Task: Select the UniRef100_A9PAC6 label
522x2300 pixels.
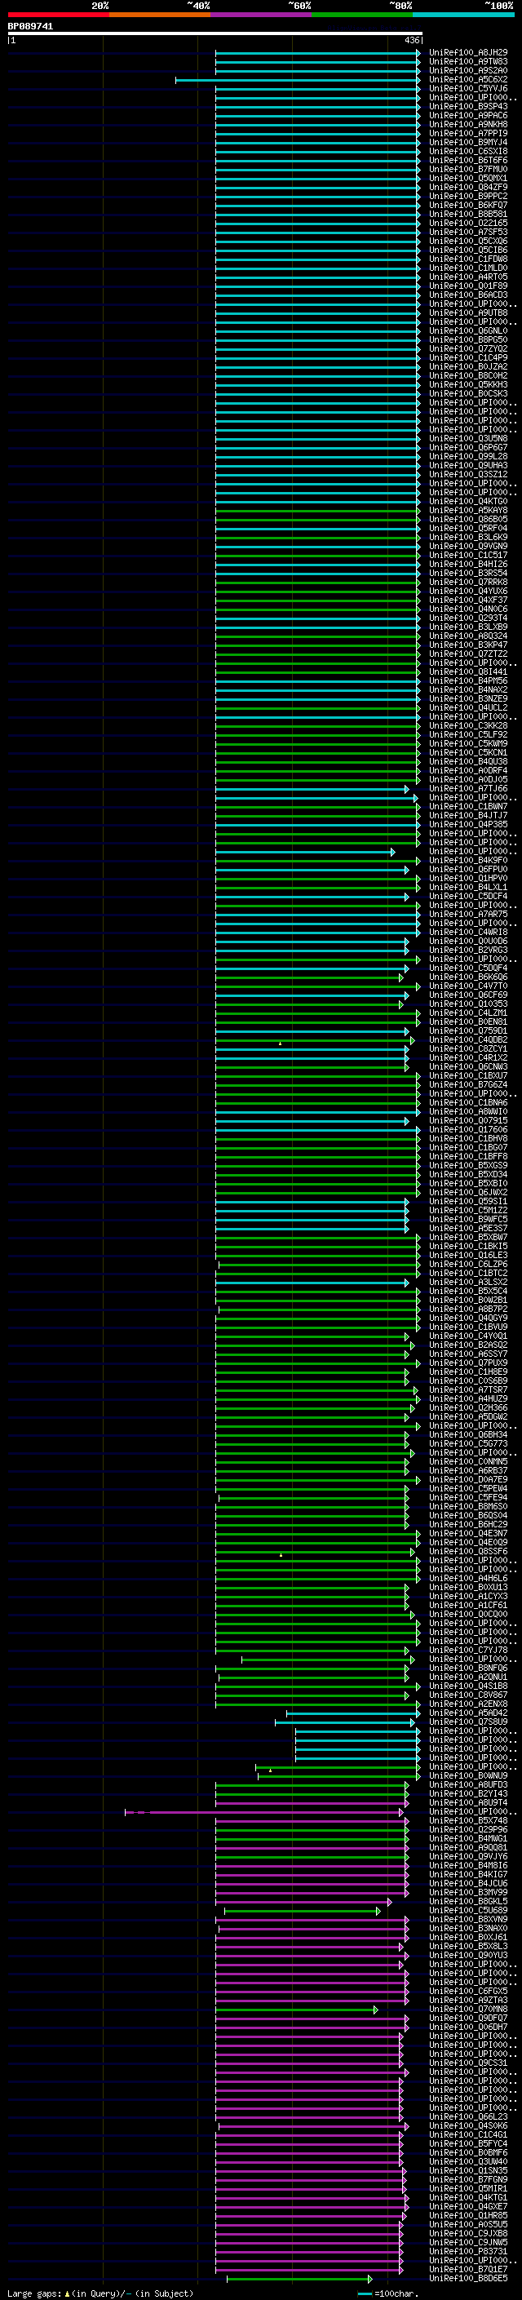Action: pos(468,115)
